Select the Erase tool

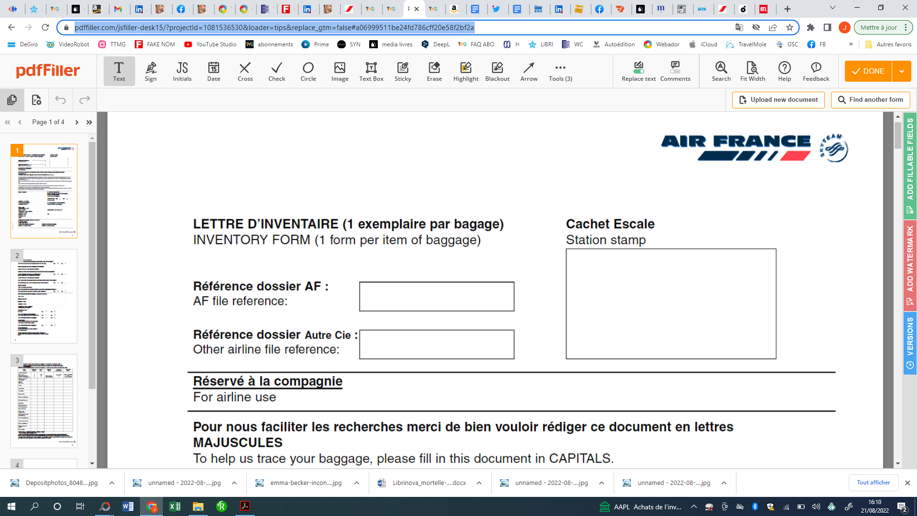click(434, 71)
